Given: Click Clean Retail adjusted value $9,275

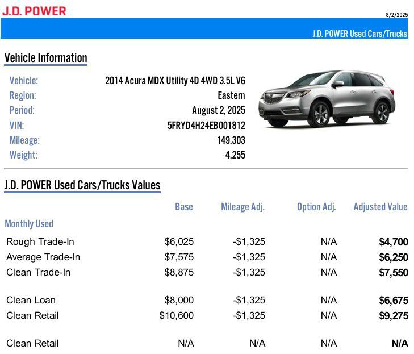Looking at the screenshot, I should pyautogui.click(x=394, y=316).
